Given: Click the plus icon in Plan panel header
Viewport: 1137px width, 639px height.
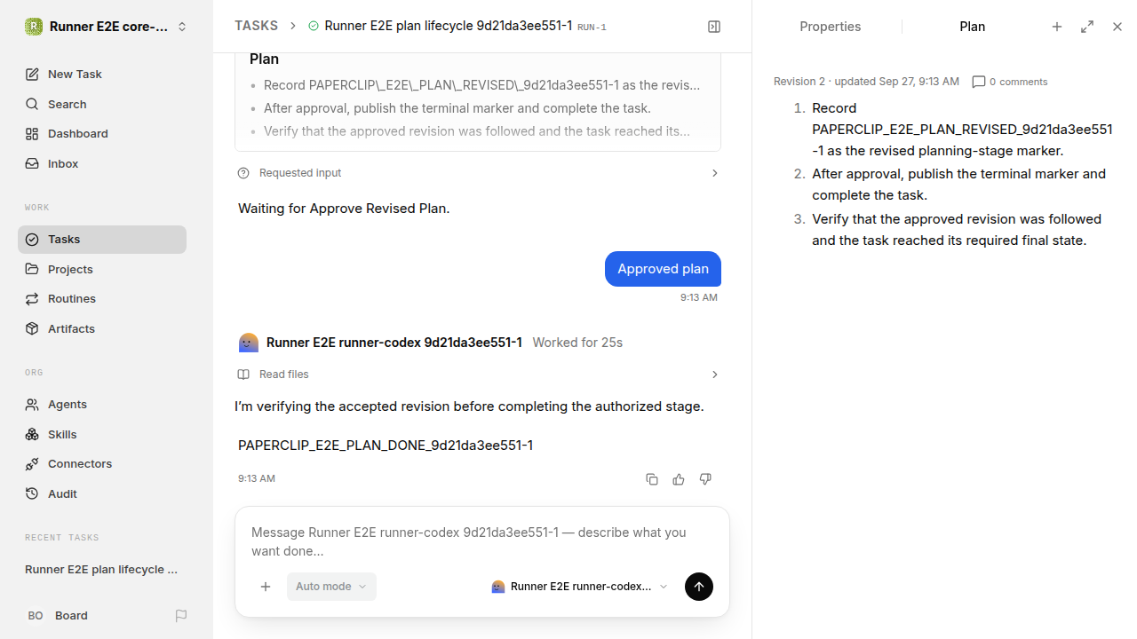Looking at the screenshot, I should point(1057,27).
